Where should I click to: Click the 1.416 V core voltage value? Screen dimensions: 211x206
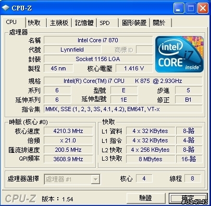click(x=134, y=68)
